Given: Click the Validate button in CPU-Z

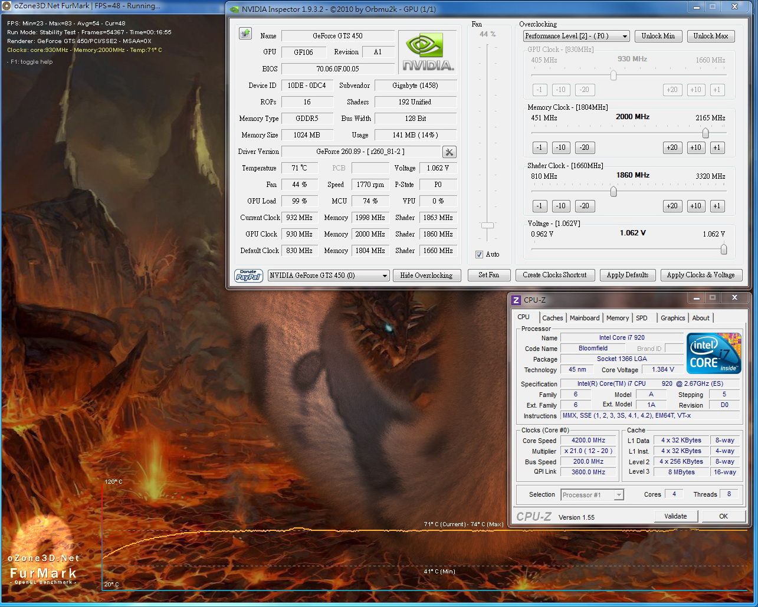Looking at the screenshot, I should click(x=675, y=516).
